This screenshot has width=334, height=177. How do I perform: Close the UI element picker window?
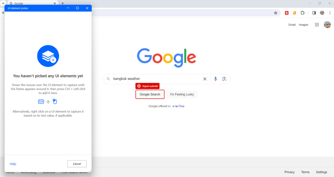(x=87, y=8)
